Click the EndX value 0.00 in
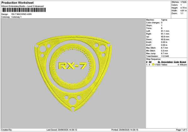Viewport: 188px width, 132px height. (x=164, y=42)
